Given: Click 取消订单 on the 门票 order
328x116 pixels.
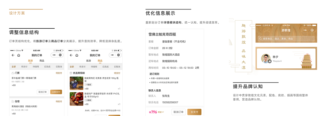Looking at the screenshot, I should coord(43,92).
